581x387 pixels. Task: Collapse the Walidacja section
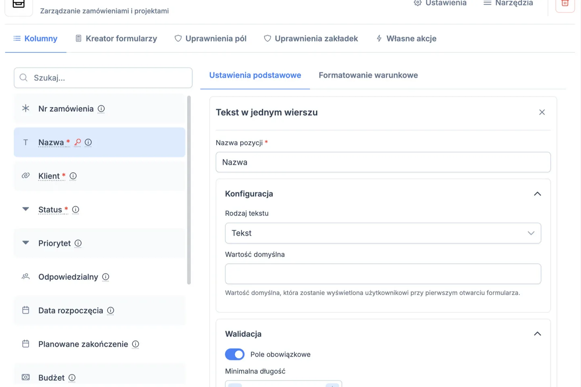(537, 334)
